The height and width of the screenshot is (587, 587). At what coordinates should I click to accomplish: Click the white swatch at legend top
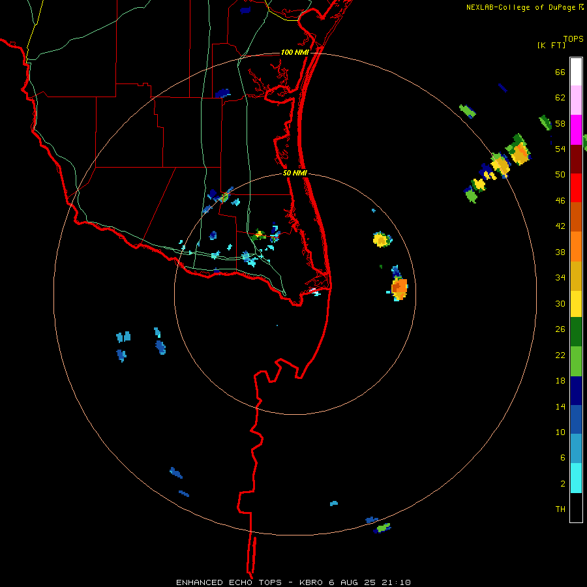pos(576,72)
